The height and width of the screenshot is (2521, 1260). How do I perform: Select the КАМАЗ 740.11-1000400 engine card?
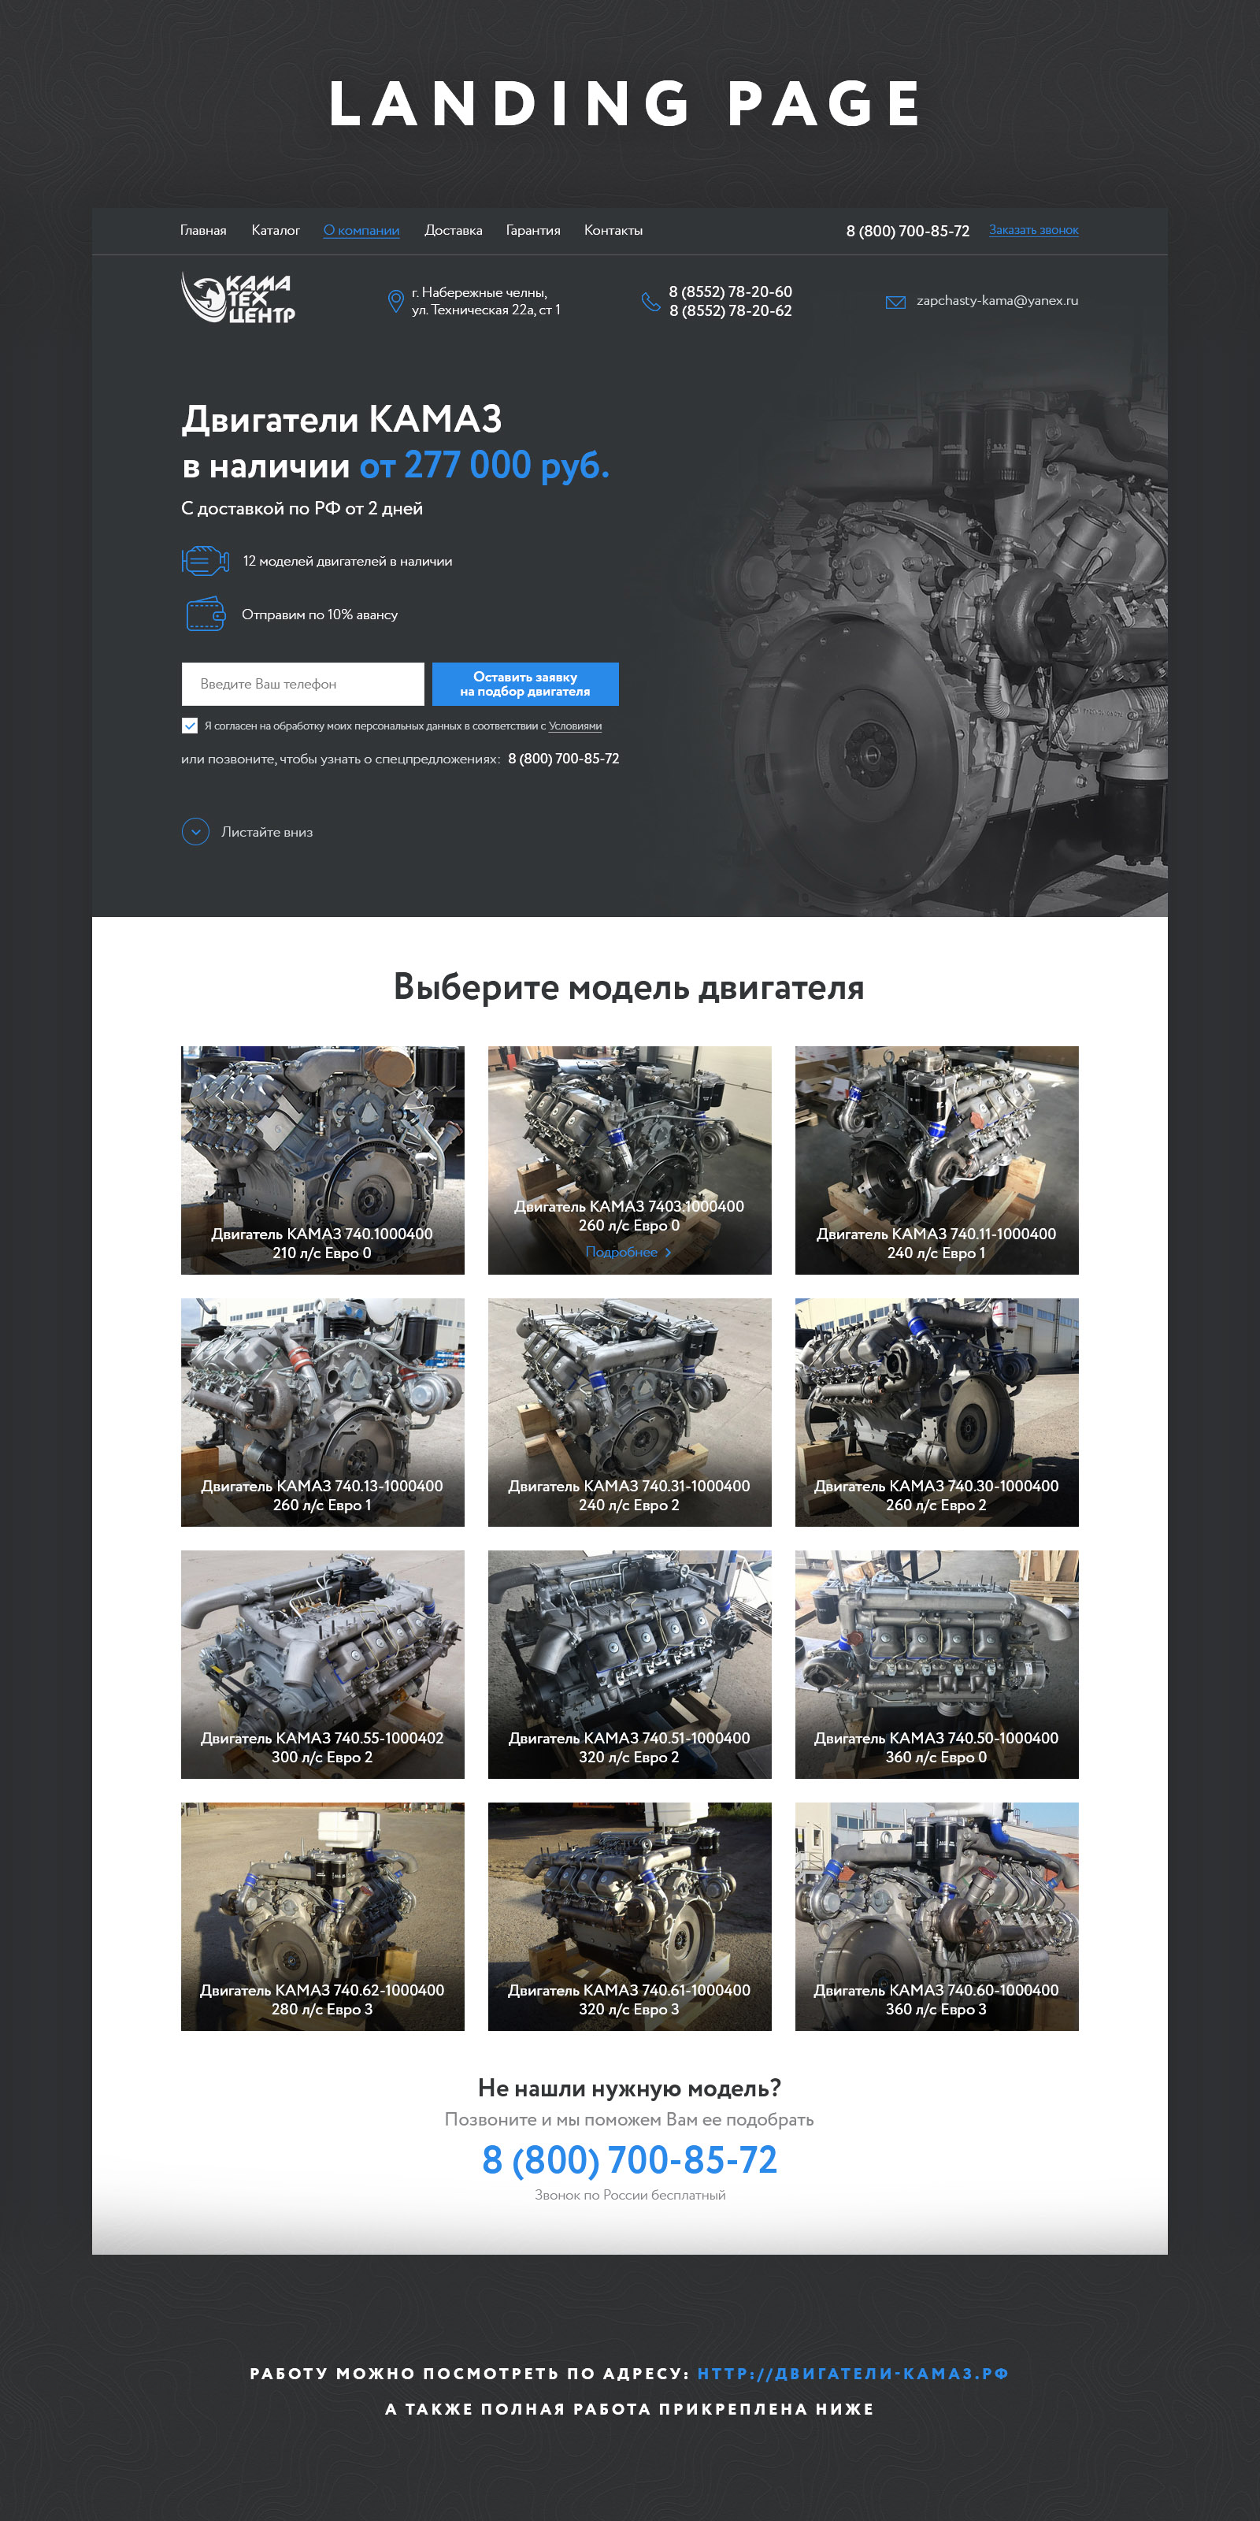[x=937, y=1160]
